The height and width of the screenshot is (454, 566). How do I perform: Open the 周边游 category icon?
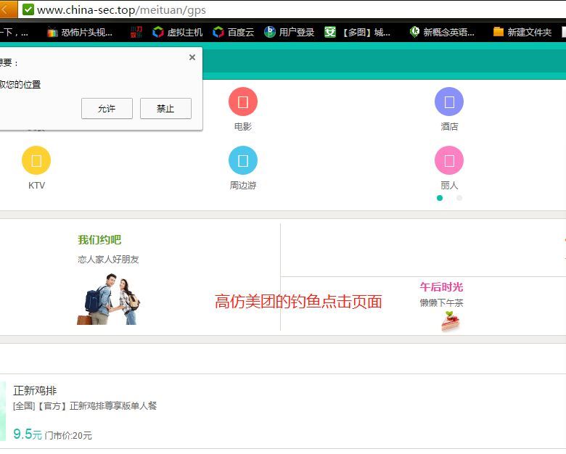[x=243, y=160]
